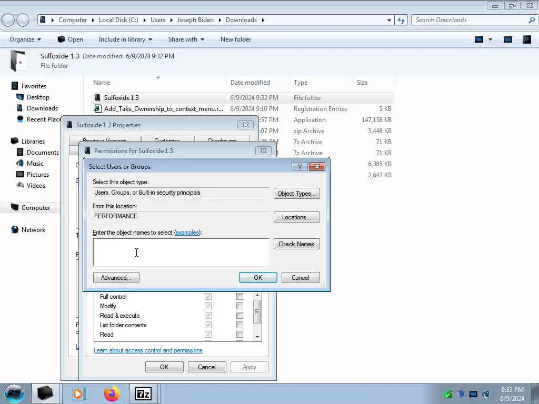Click the network tray icon in system tray
Screen dimensions: 539x404
pyautogui.click(x=473, y=393)
